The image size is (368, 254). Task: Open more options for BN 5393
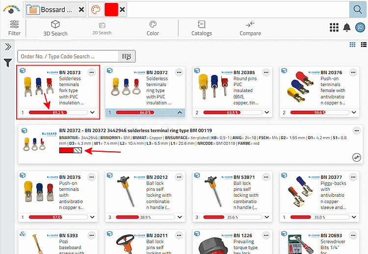click(92, 235)
